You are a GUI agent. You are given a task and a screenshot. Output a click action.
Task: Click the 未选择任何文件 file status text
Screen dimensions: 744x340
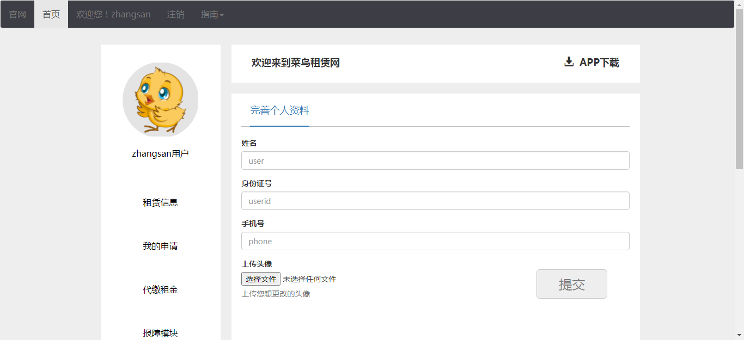pyautogui.click(x=309, y=279)
